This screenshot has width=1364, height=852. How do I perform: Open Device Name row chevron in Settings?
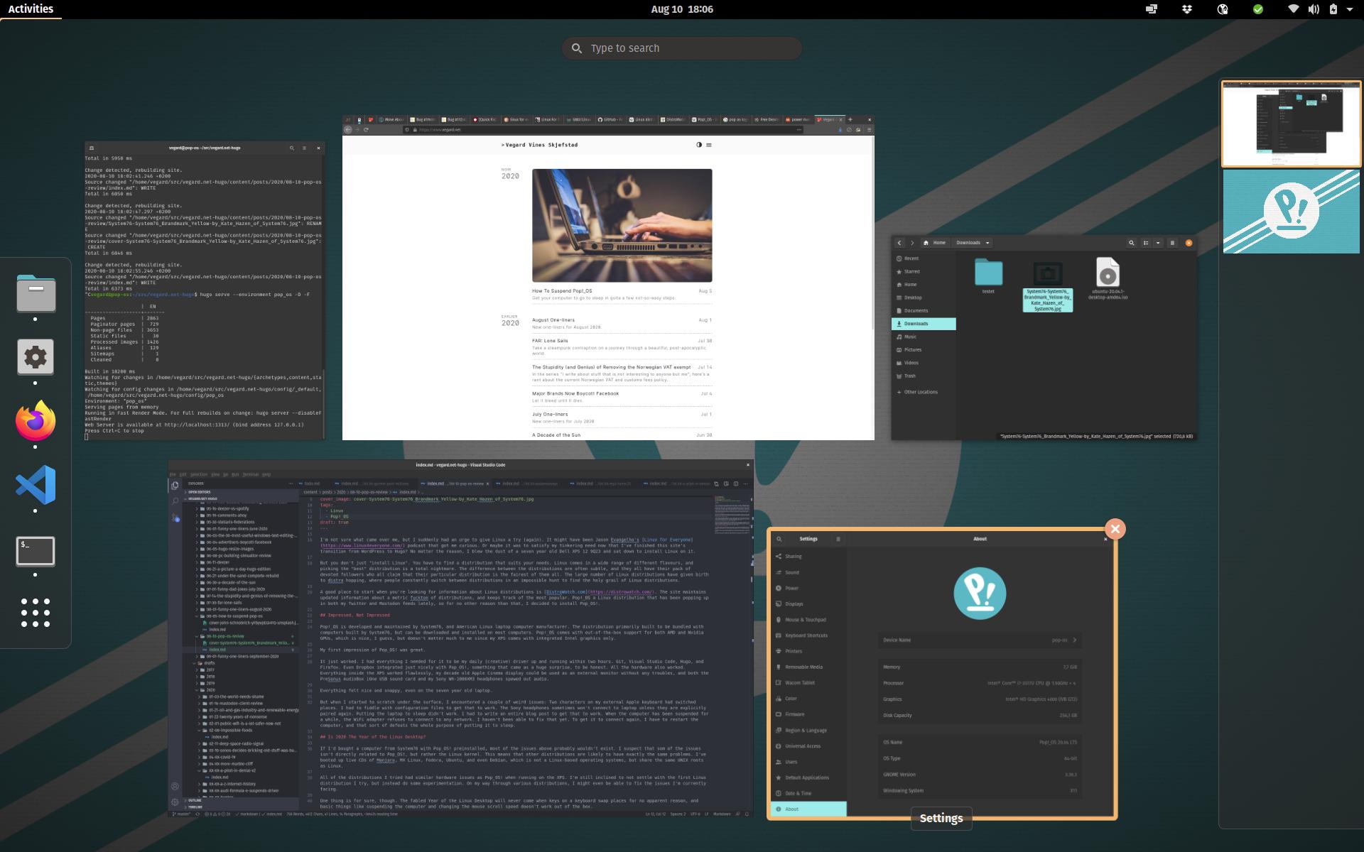tap(1075, 640)
